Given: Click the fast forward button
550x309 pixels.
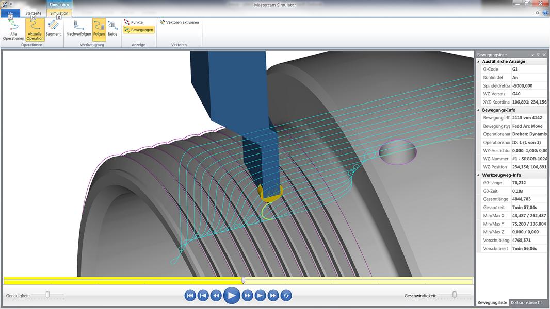Looking at the screenshot, I should pyautogui.click(x=247, y=295).
